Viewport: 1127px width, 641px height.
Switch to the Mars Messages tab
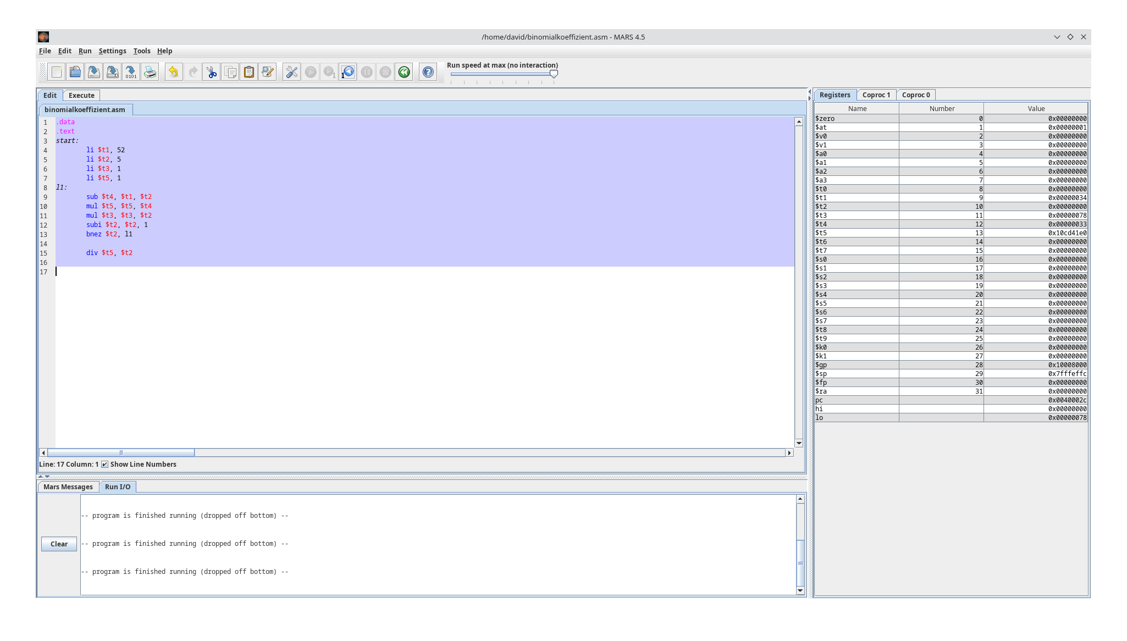click(68, 487)
